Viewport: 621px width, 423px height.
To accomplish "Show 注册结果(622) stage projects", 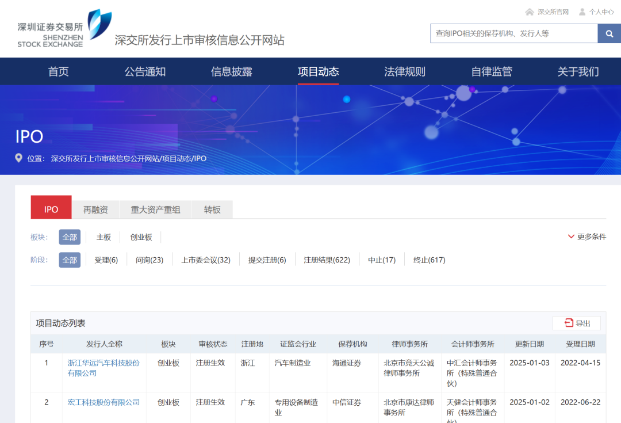I will tap(327, 260).
